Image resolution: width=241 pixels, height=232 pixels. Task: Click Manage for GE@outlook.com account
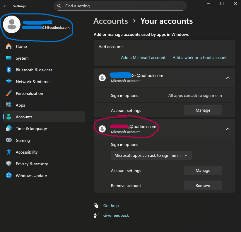point(203,110)
